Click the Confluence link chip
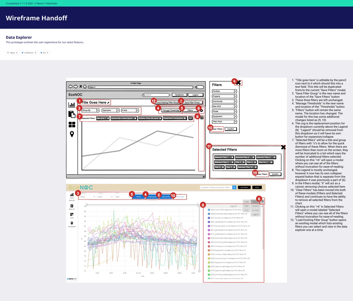353x301 pixels. (x=29, y=53)
